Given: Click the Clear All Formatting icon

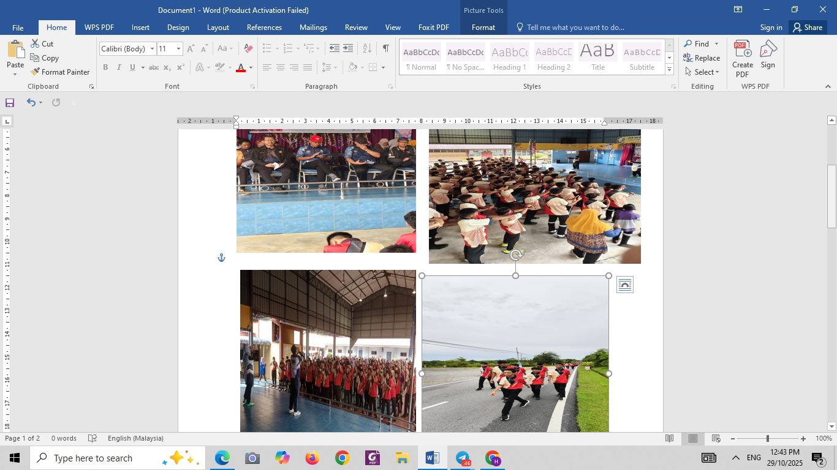Looking at the screenshot, I should tap(248, 48).
